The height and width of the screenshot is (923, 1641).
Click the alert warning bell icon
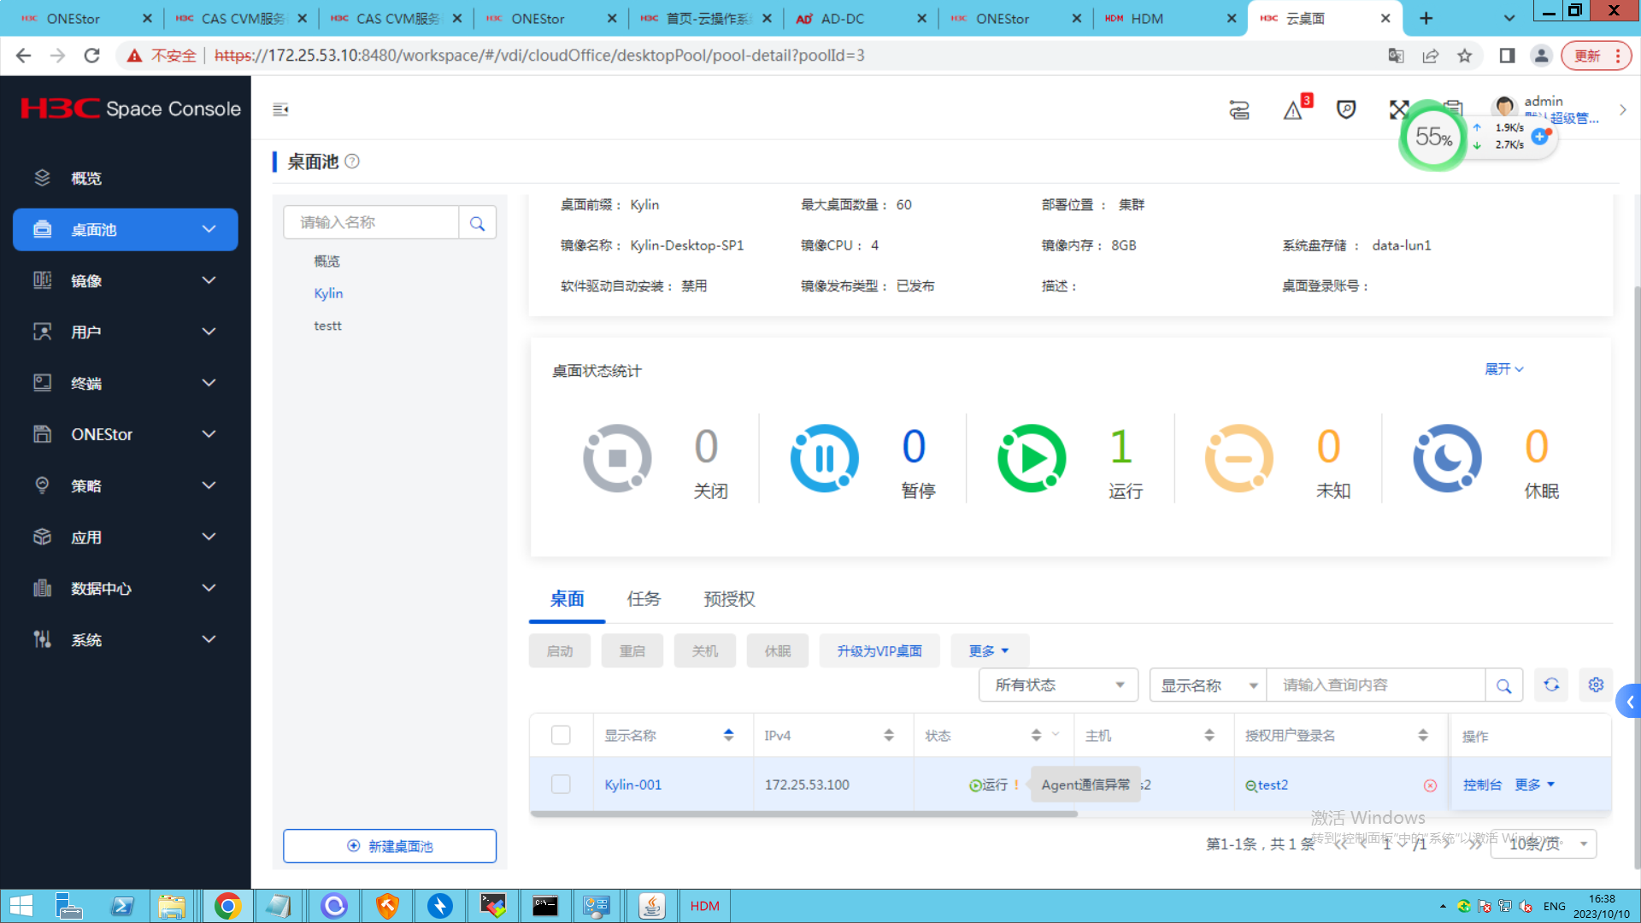coord(1293,110)
